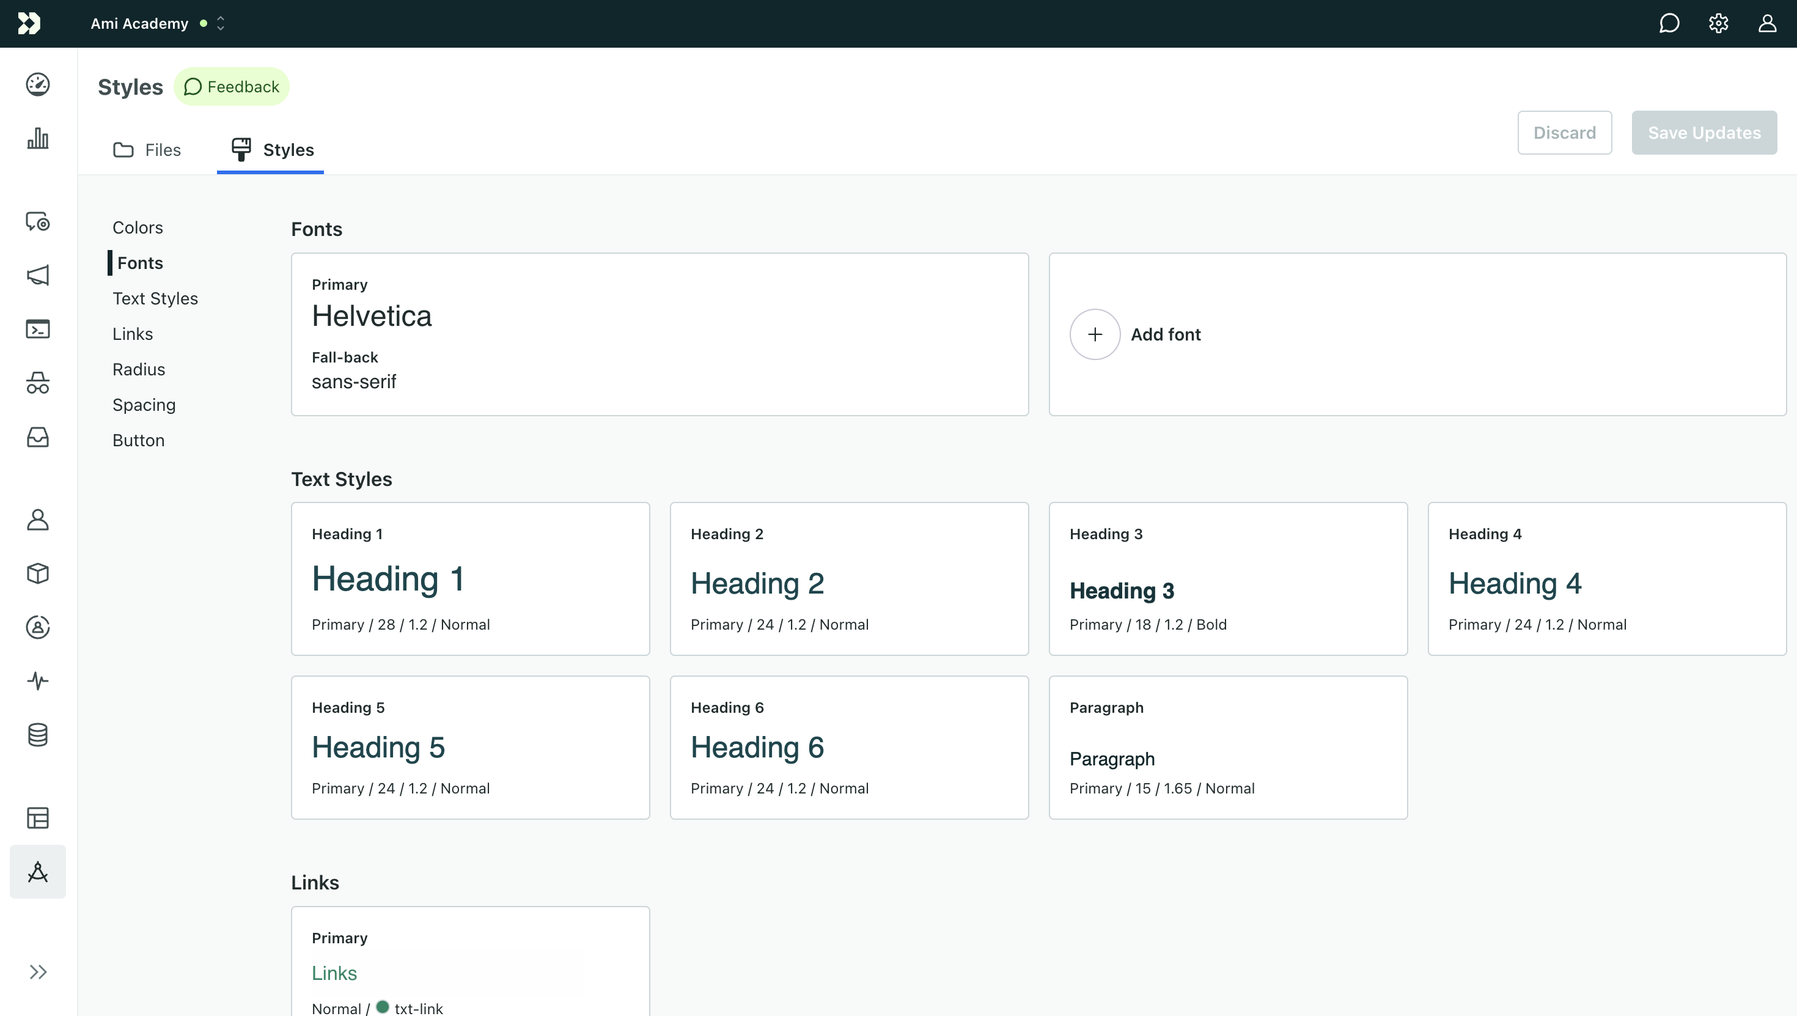The width and height of the screenshot is (1797, 1016).
Task: Open the megaphone campaigns icon
Action: point(38,275)
